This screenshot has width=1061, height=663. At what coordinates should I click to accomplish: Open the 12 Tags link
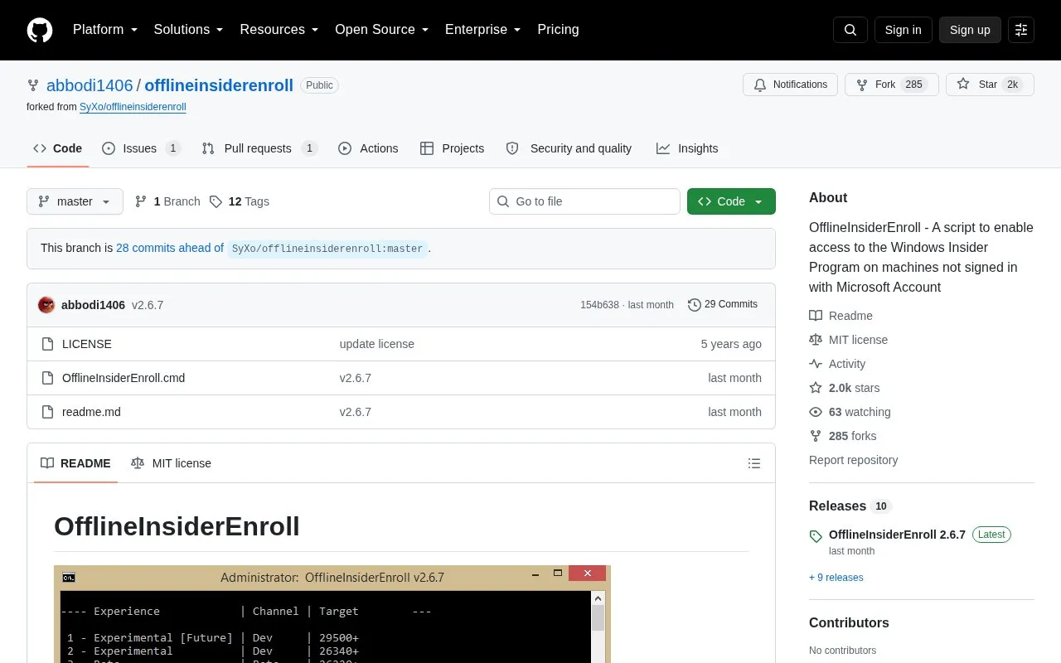(240, 201)
